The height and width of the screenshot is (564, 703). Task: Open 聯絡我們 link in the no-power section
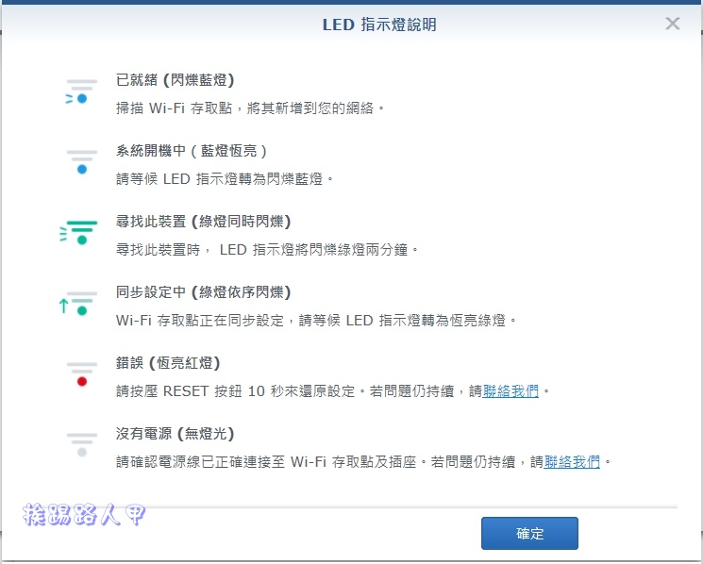click(572, 461)
